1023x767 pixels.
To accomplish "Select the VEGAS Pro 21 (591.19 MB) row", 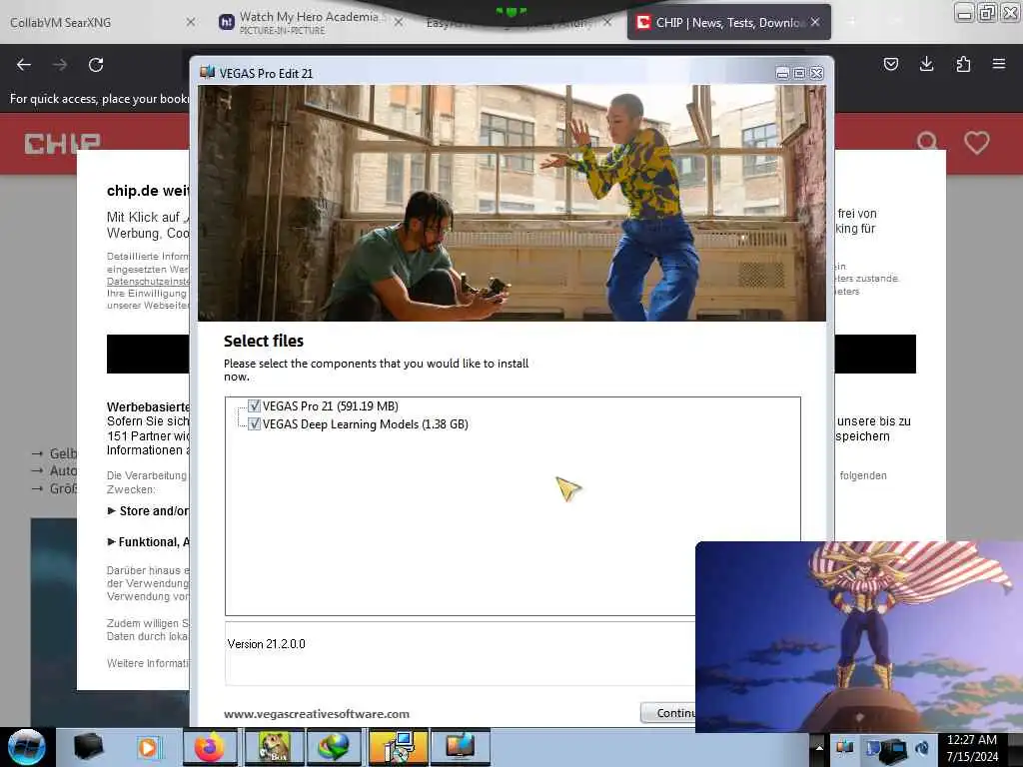I will point(330,405).
